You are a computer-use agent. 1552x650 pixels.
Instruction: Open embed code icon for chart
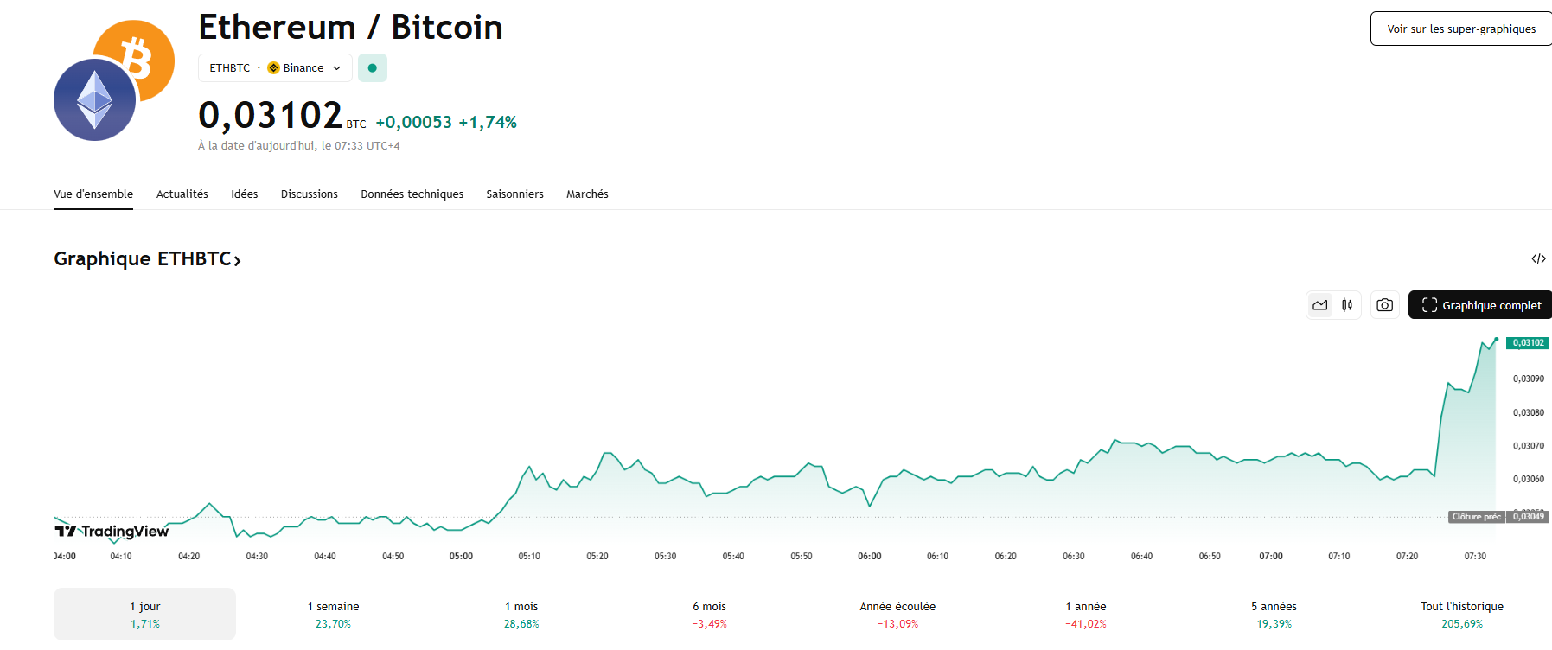click(1538, 258)
